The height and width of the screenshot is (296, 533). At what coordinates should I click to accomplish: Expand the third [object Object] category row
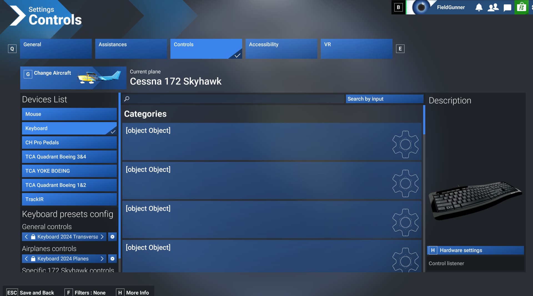click(x=272, y=220)
